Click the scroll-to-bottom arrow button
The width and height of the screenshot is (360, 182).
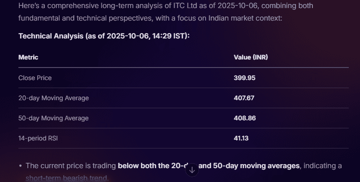(x=192, y=170)
